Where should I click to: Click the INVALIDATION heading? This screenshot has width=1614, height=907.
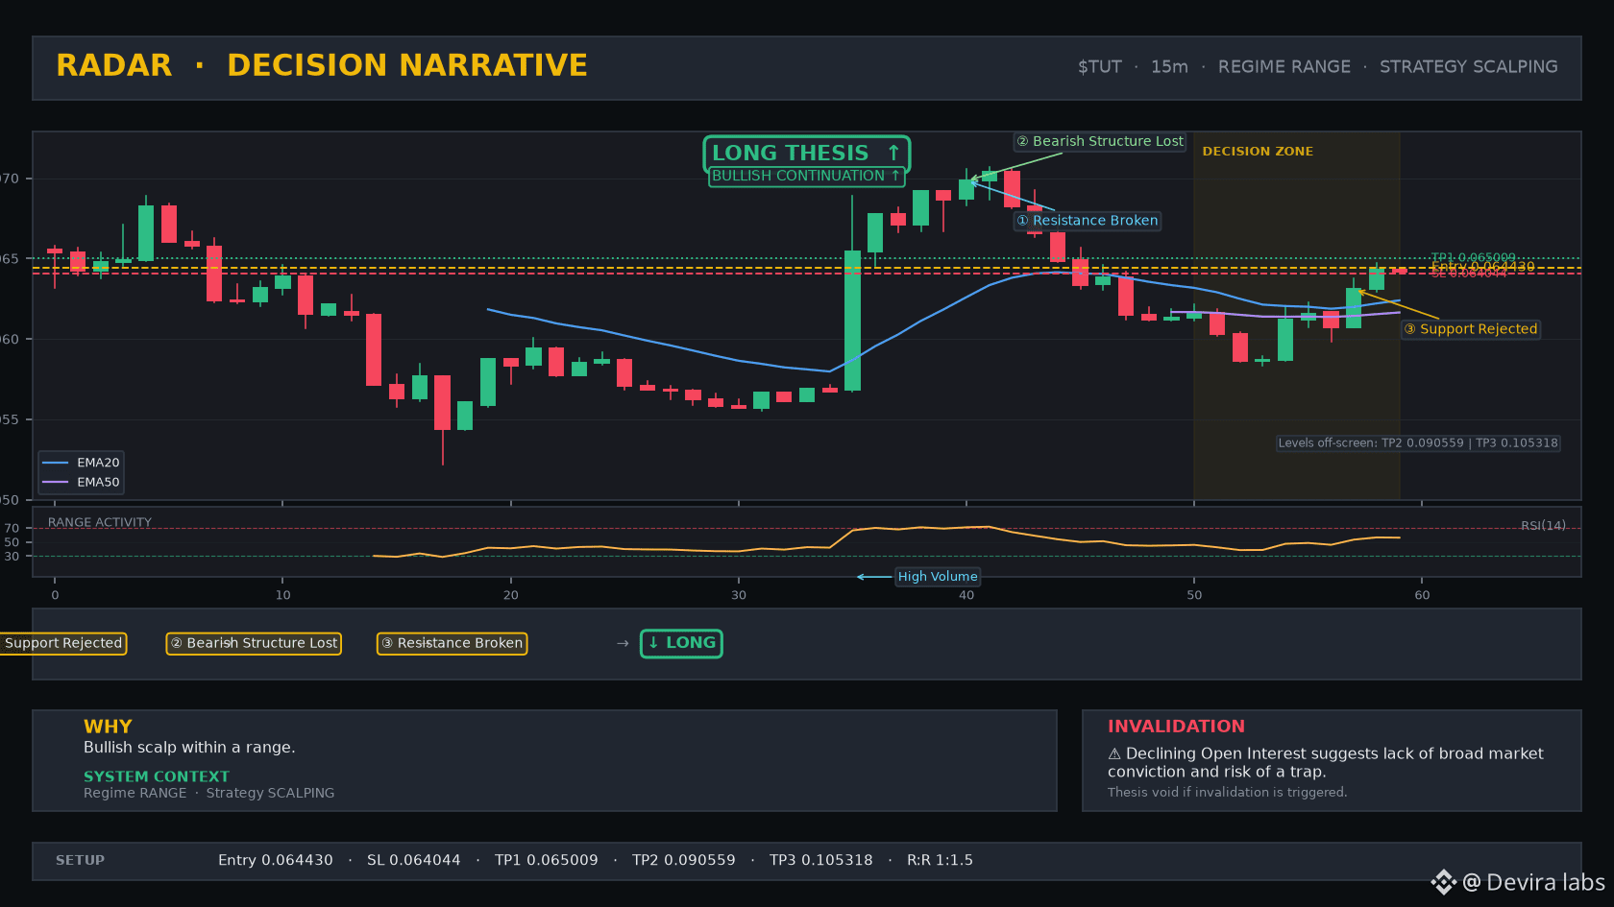pos(1176,727)
